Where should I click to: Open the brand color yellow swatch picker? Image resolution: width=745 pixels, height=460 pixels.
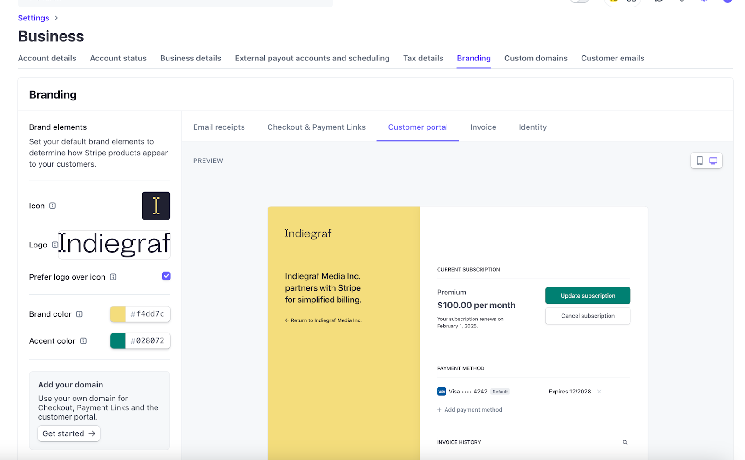pyautogui.click(x=118, y=314)
